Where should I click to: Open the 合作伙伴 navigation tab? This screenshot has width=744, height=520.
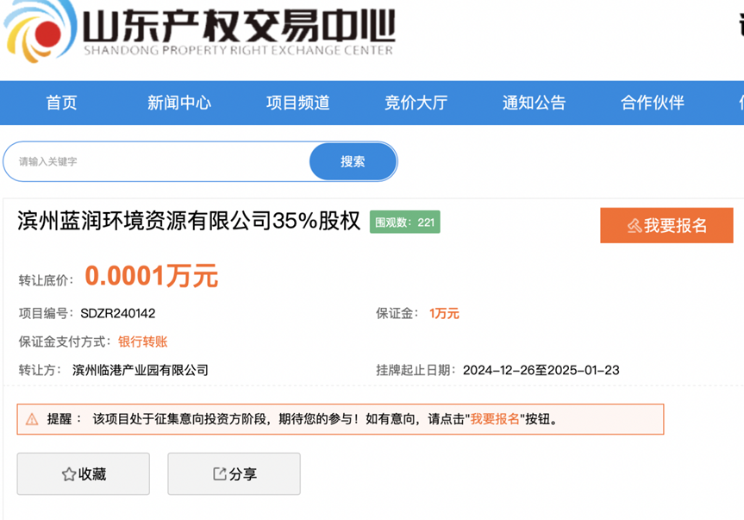(x=651, y=103)
